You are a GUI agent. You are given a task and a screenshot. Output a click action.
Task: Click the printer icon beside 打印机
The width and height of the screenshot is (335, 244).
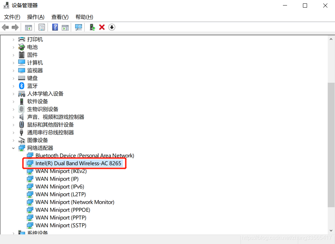tap(22, 39)
